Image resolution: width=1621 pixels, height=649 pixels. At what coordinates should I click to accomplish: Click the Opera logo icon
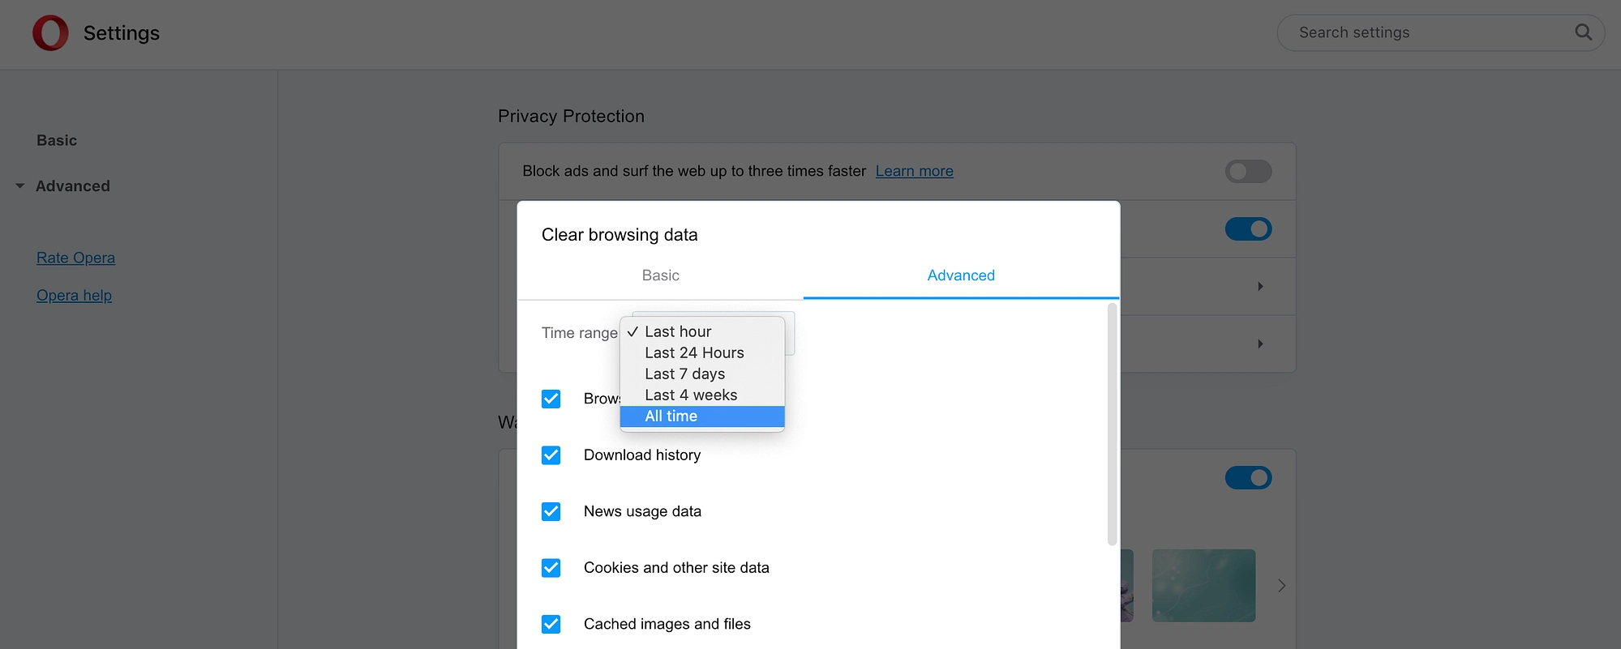coord(50,33)
